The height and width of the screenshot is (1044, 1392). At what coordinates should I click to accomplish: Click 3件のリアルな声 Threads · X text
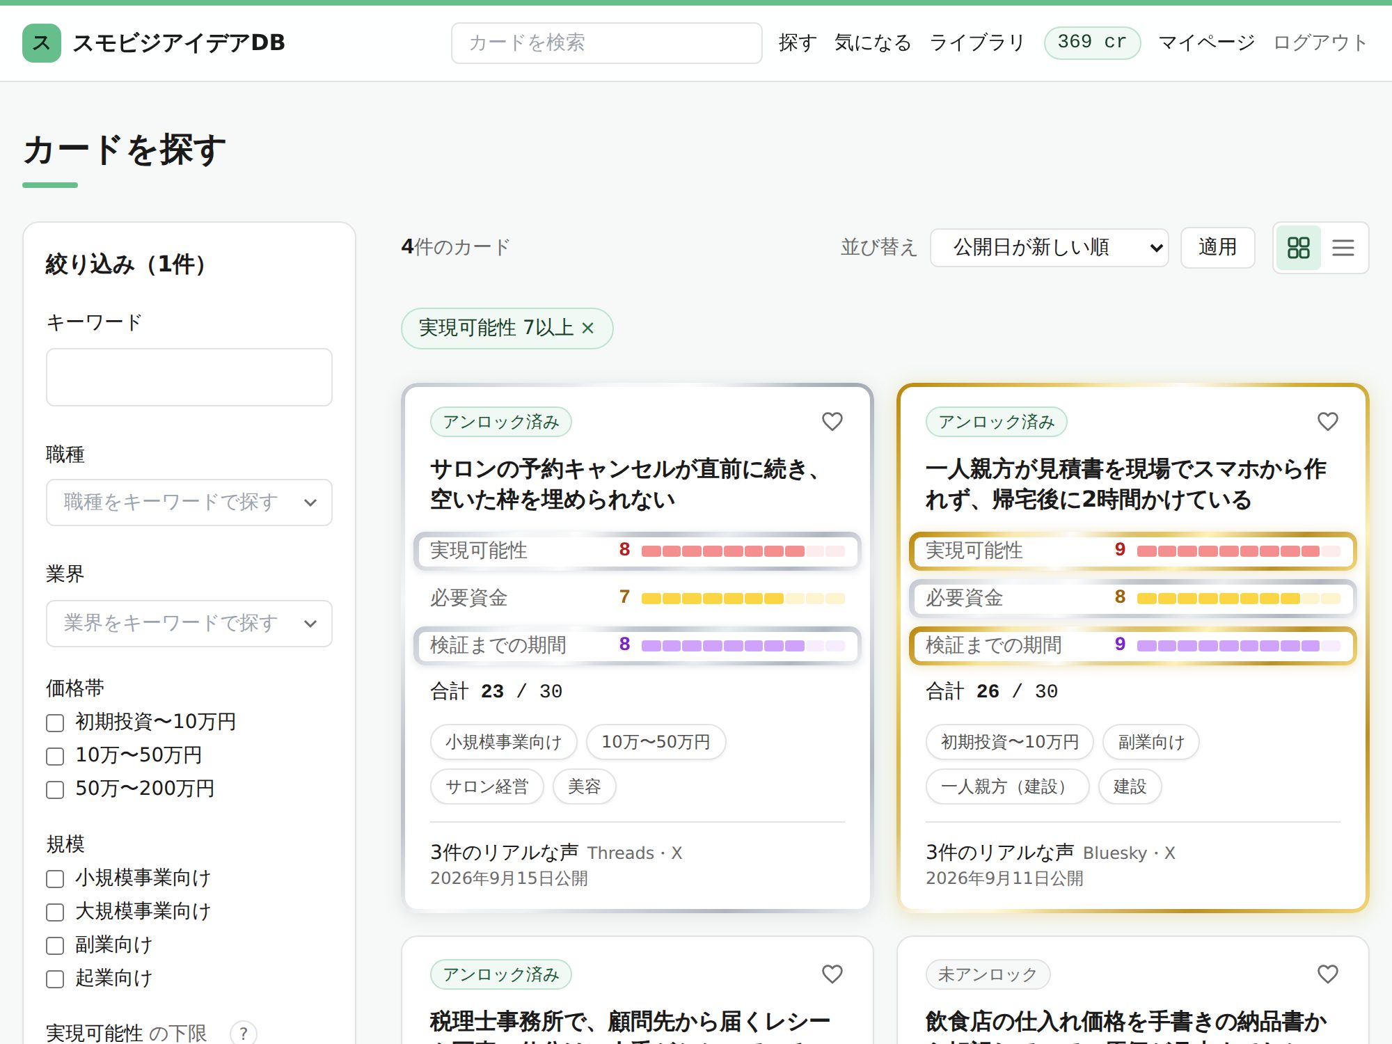pyautogui.click(x=556, y=853)
